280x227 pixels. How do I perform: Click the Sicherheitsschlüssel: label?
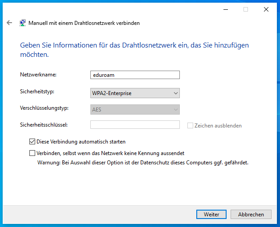coord(44,125)
